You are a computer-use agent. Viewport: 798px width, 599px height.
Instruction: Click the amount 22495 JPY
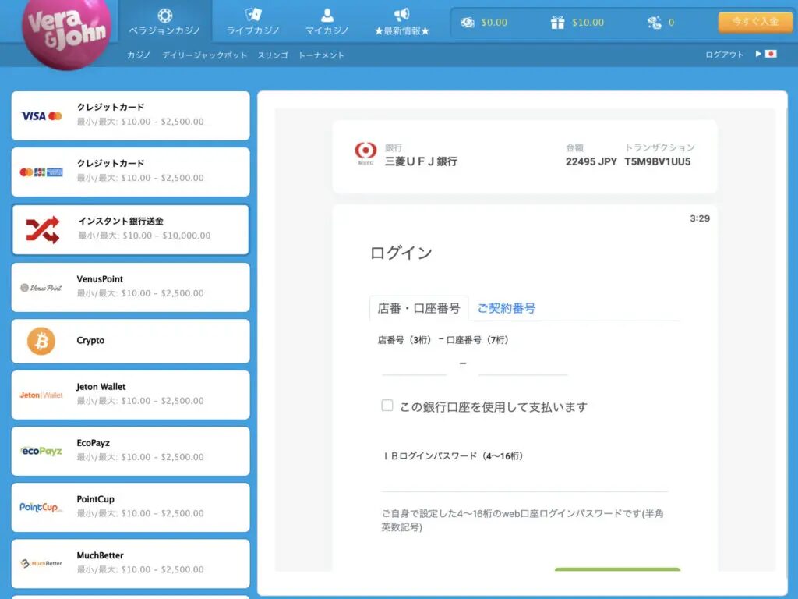tap(591, 162)
